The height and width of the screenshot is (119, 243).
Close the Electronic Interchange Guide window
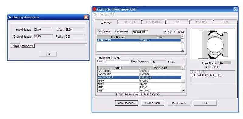[235, 9]
